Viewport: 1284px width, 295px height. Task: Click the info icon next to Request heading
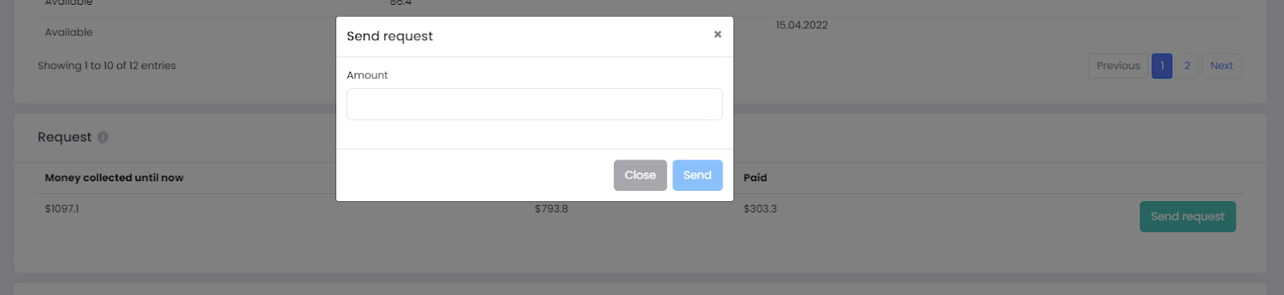coord(103,137)
